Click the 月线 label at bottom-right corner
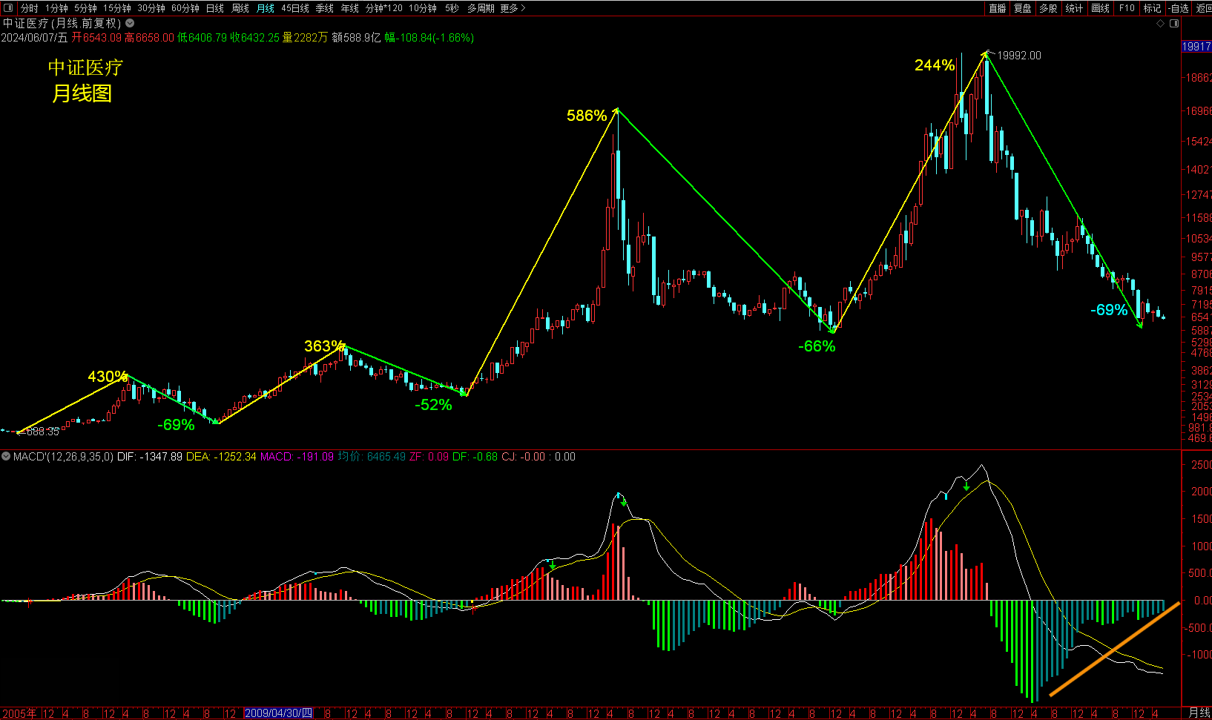Screen dimensions: 1212x720 (x=1199, y=713)
